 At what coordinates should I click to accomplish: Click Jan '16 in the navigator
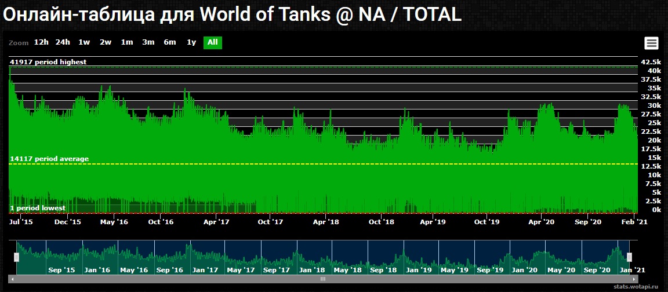coord(97,271)
